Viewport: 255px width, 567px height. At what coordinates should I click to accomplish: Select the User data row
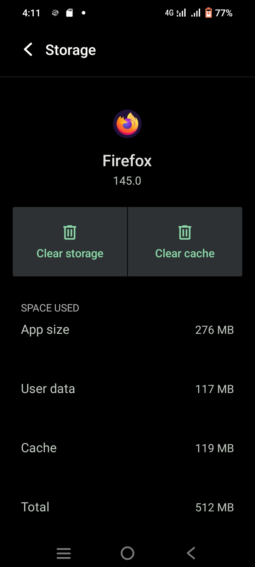[127, 389]
